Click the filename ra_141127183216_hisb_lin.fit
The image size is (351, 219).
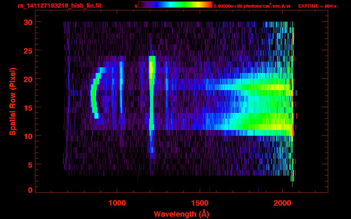click(59, 6)
